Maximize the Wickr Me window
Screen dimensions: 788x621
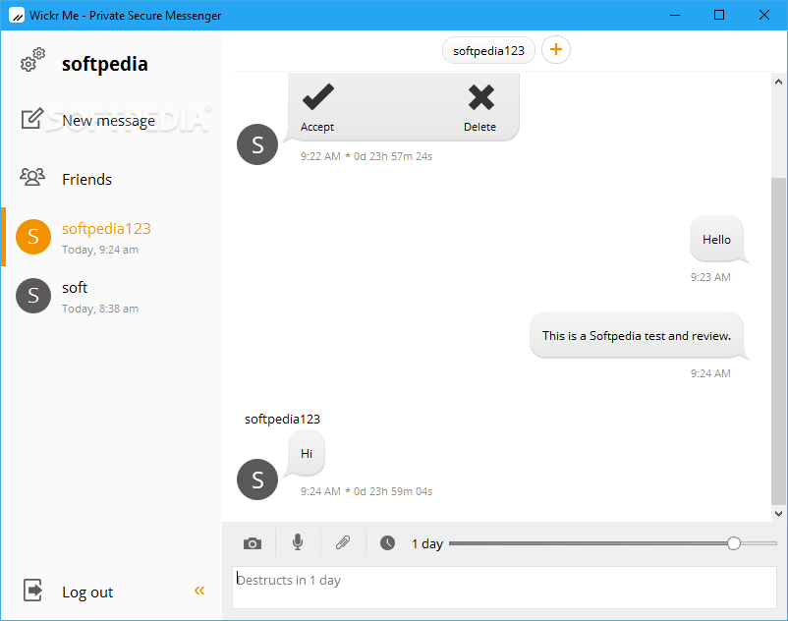719,15
